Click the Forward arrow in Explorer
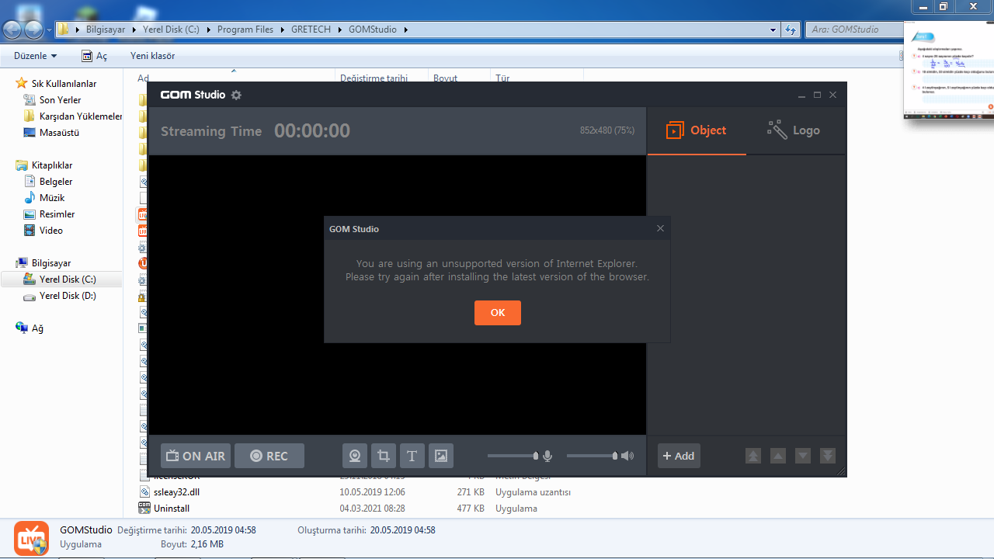994x559 pixels. (34, 30)
